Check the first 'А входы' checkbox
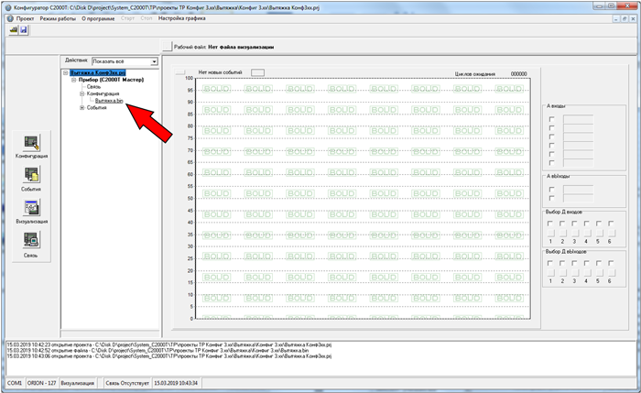Image resolution: width=641 pixels, height=393 pixels. coord(550,120)
